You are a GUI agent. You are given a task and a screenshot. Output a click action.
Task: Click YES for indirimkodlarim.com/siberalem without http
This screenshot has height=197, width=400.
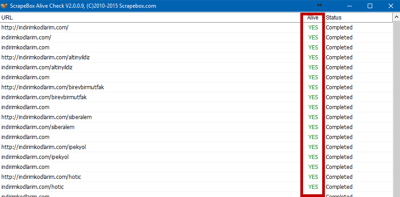point(313,127)
